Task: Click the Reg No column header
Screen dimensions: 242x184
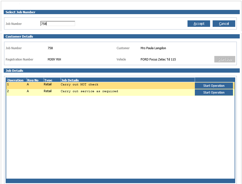Action: (35, 80)
